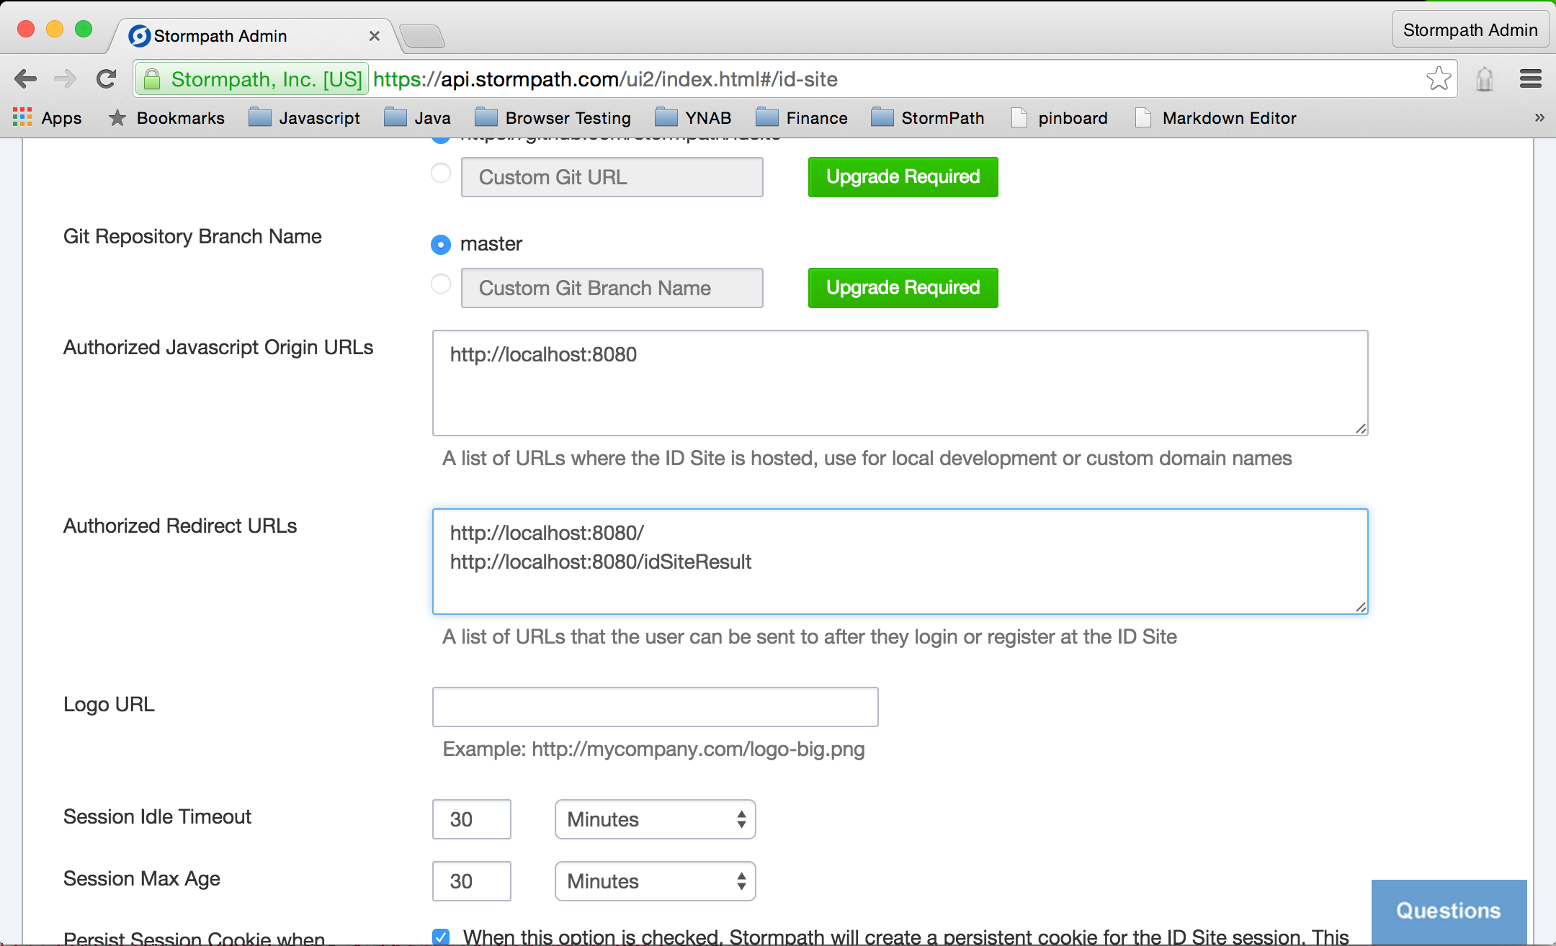Select the Custom Git URL radio button
Viewport: 1556px width, 946px height.
click(441, 173)
